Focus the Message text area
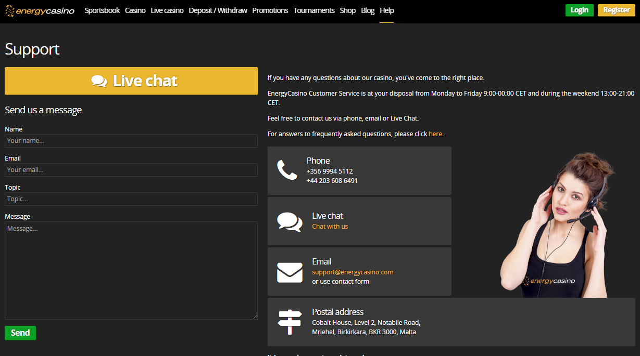The width and height of the screenshot is (640, 356). point(131,271)
